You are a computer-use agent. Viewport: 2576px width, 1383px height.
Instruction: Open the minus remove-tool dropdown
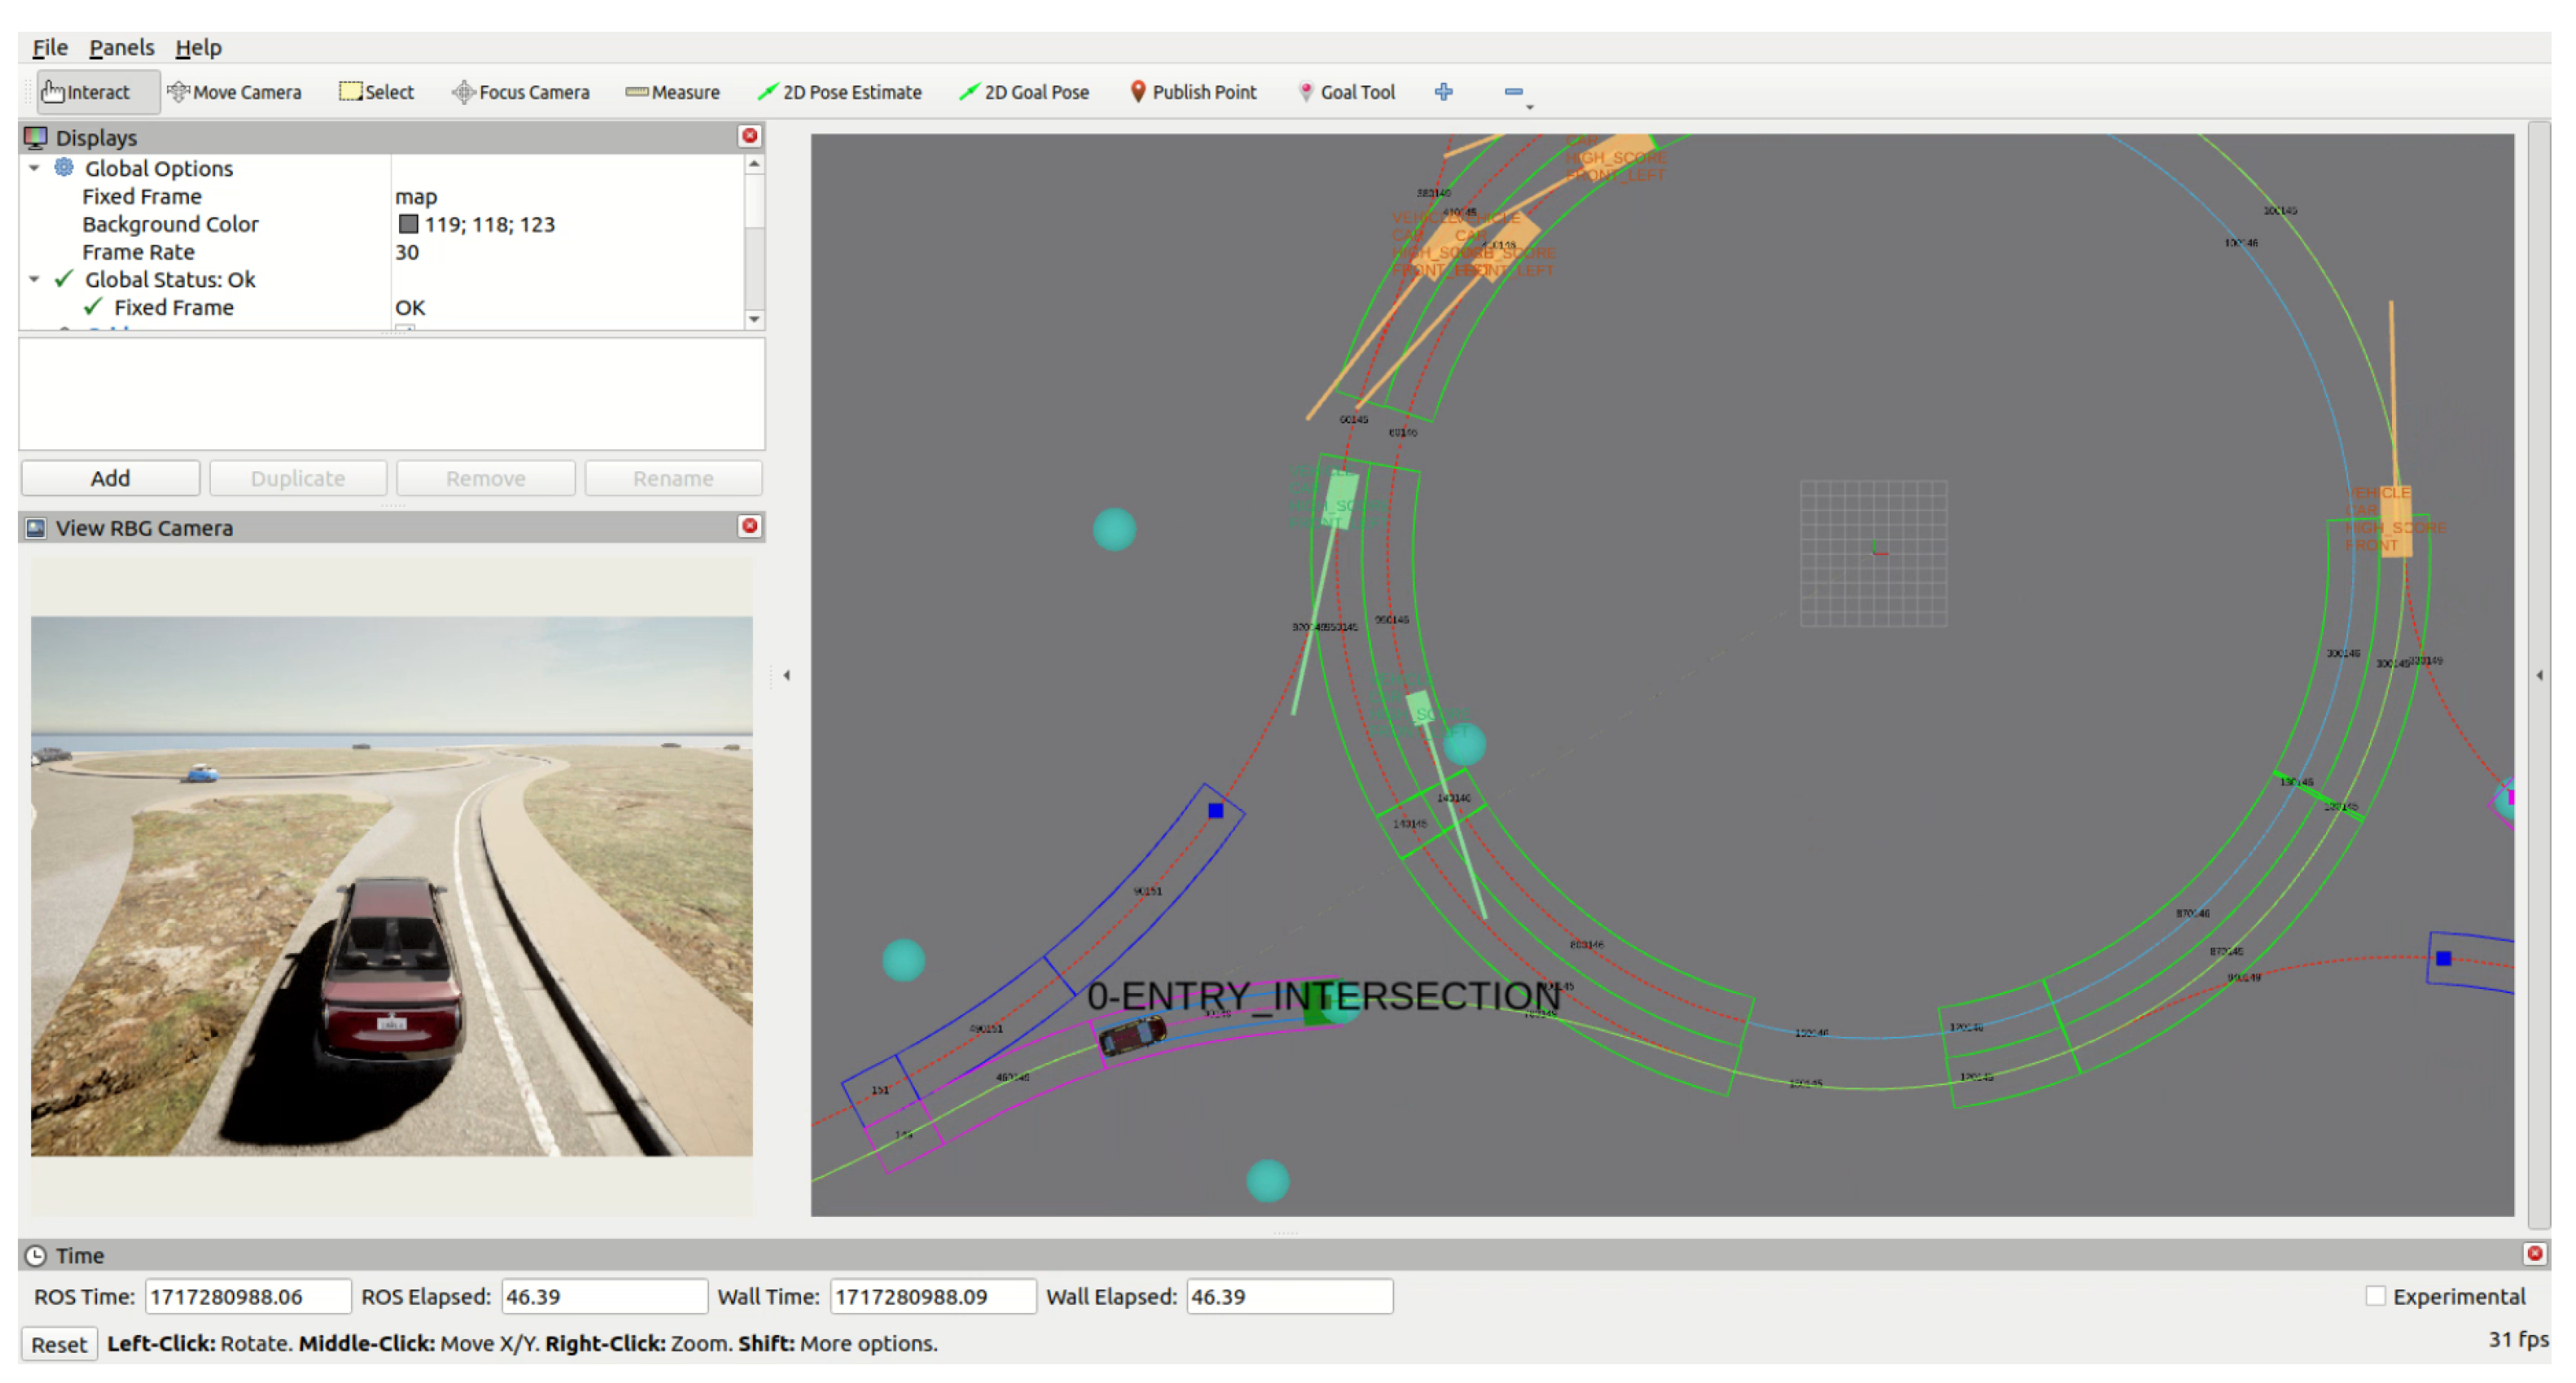click(x=1517, y=94)
